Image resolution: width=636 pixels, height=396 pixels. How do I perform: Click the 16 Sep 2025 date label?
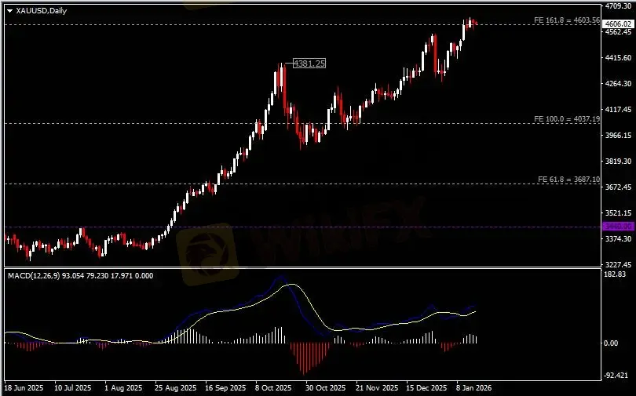(x=225, y=388)
